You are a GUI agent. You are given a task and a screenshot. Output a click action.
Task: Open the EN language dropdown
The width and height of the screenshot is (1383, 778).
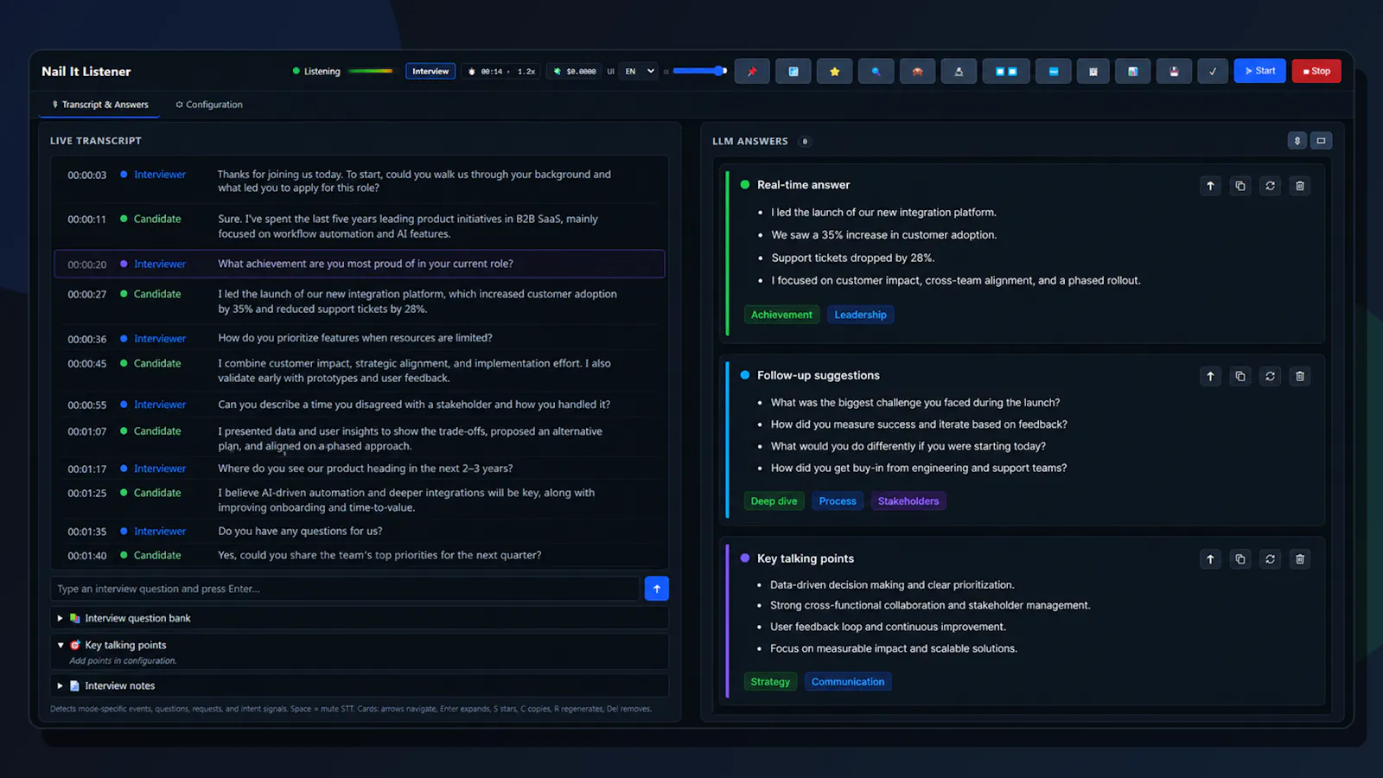coord(640,71)
